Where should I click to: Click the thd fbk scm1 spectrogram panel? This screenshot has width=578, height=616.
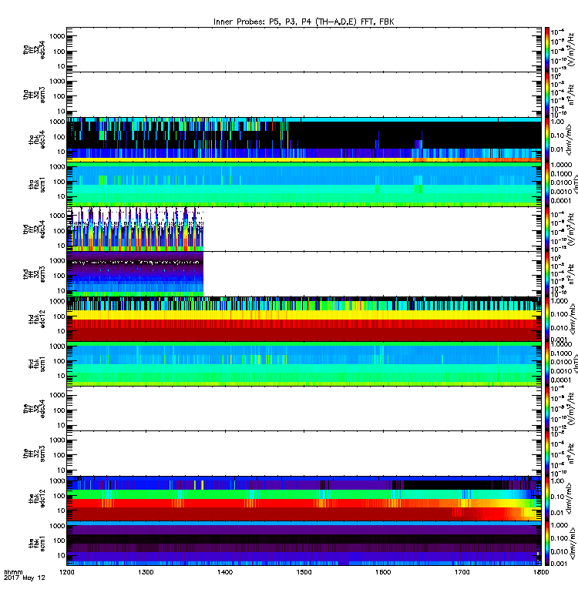tap(304, 363)
